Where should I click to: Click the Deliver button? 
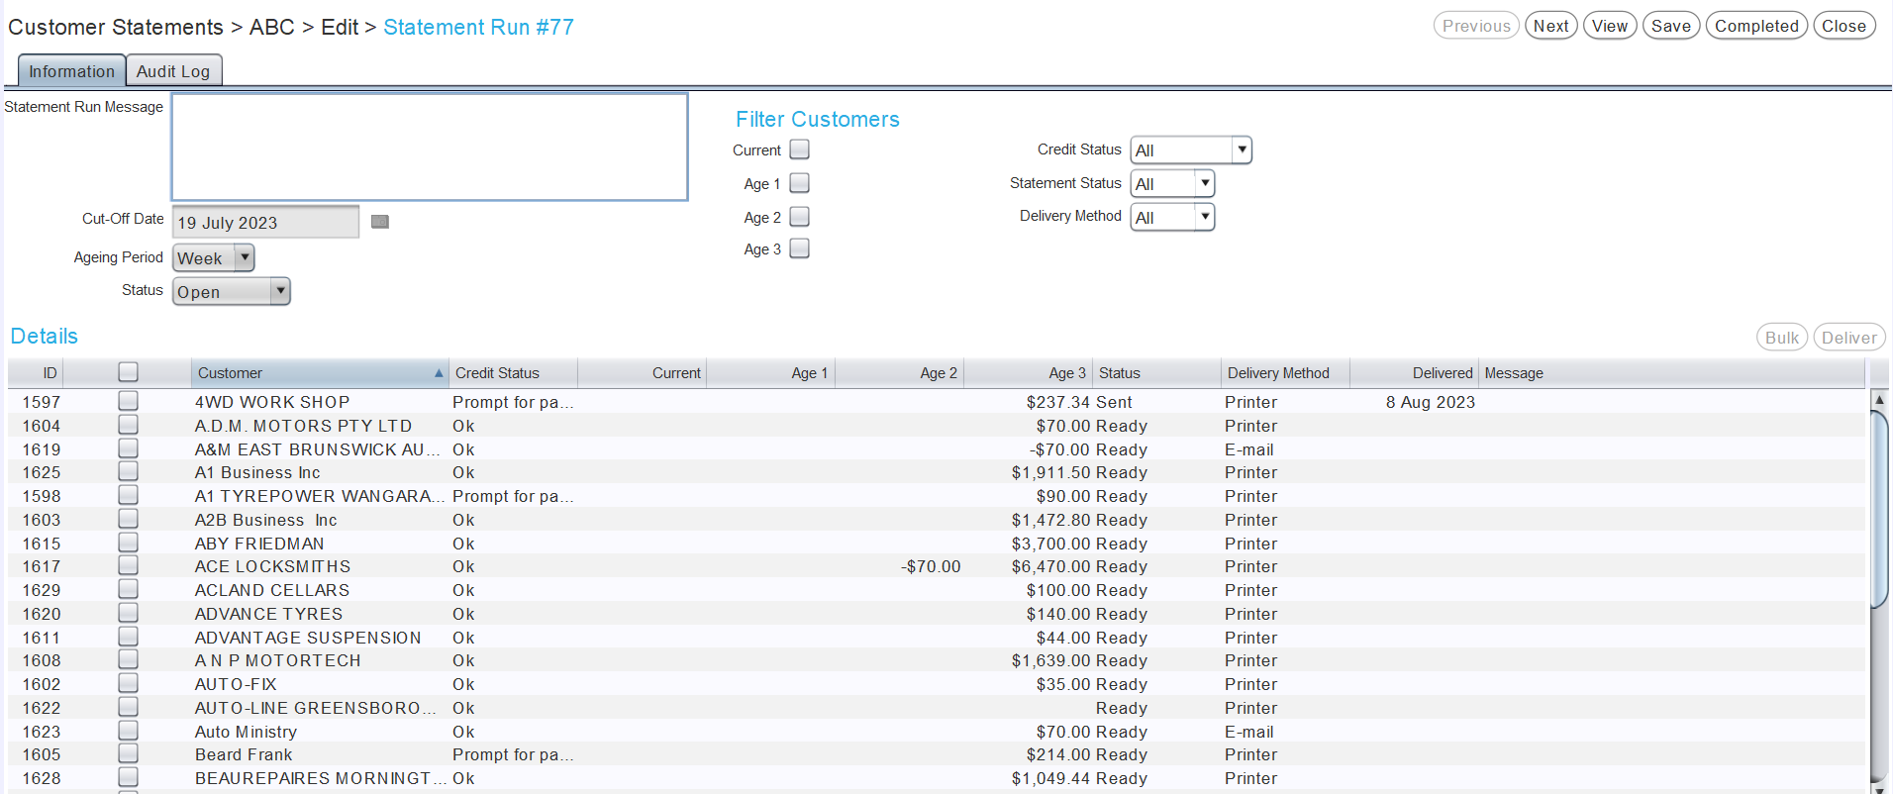[x=1848, y=338]
